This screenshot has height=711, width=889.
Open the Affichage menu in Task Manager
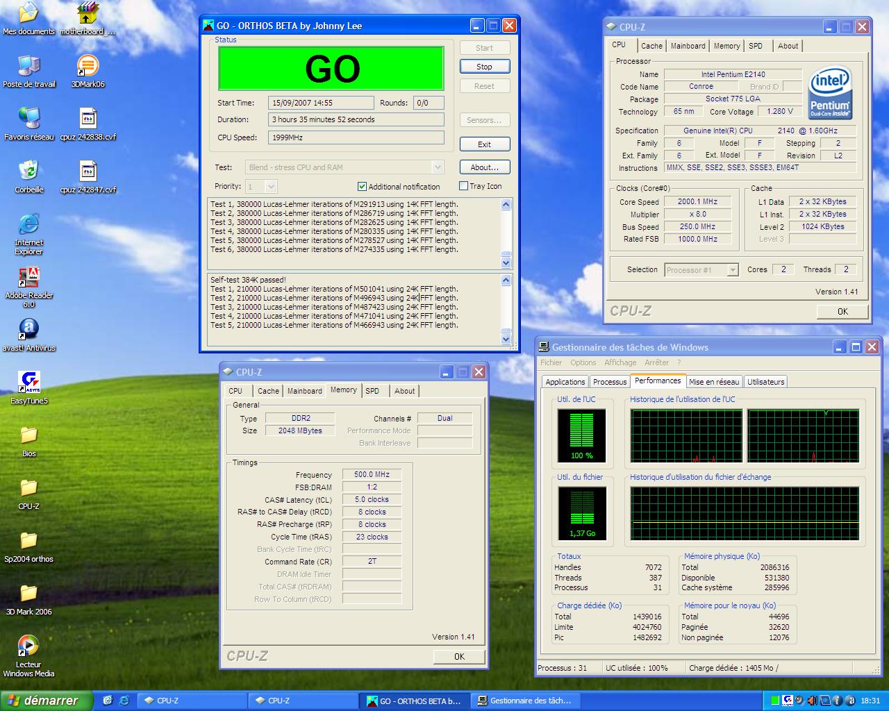[x=620, y=362]
